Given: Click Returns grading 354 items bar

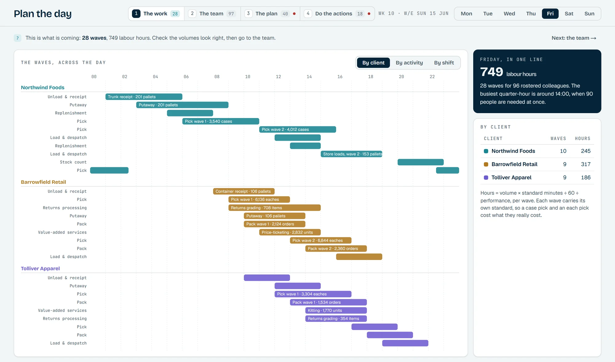Looking at the screenshot, I should click(x=336, y=319).
